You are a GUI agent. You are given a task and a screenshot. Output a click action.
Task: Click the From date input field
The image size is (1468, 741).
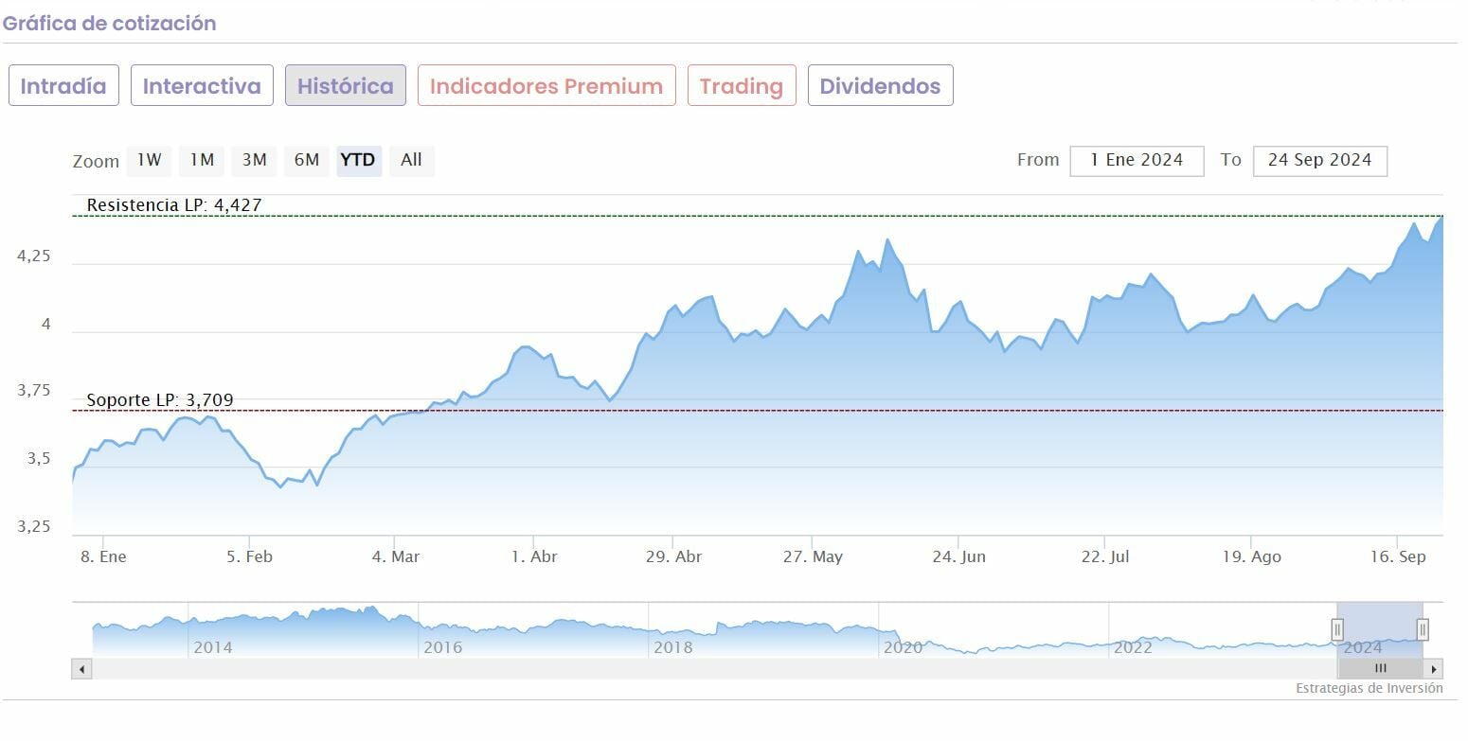[x=1137, y=161]
